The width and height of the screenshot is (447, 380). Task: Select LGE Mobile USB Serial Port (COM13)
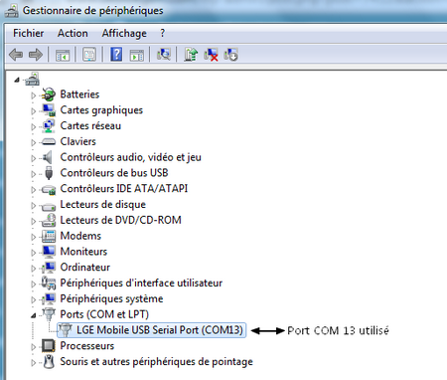152,330
